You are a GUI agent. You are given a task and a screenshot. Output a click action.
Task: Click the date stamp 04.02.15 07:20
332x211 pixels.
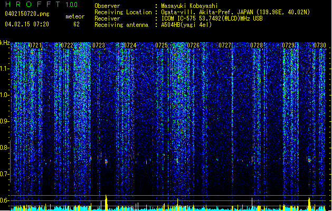tap(27, 24)
